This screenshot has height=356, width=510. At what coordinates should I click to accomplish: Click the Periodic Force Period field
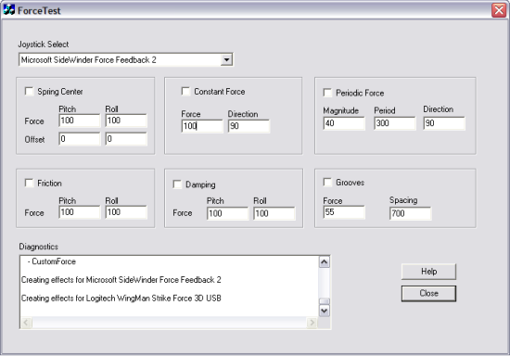point(395,123)
